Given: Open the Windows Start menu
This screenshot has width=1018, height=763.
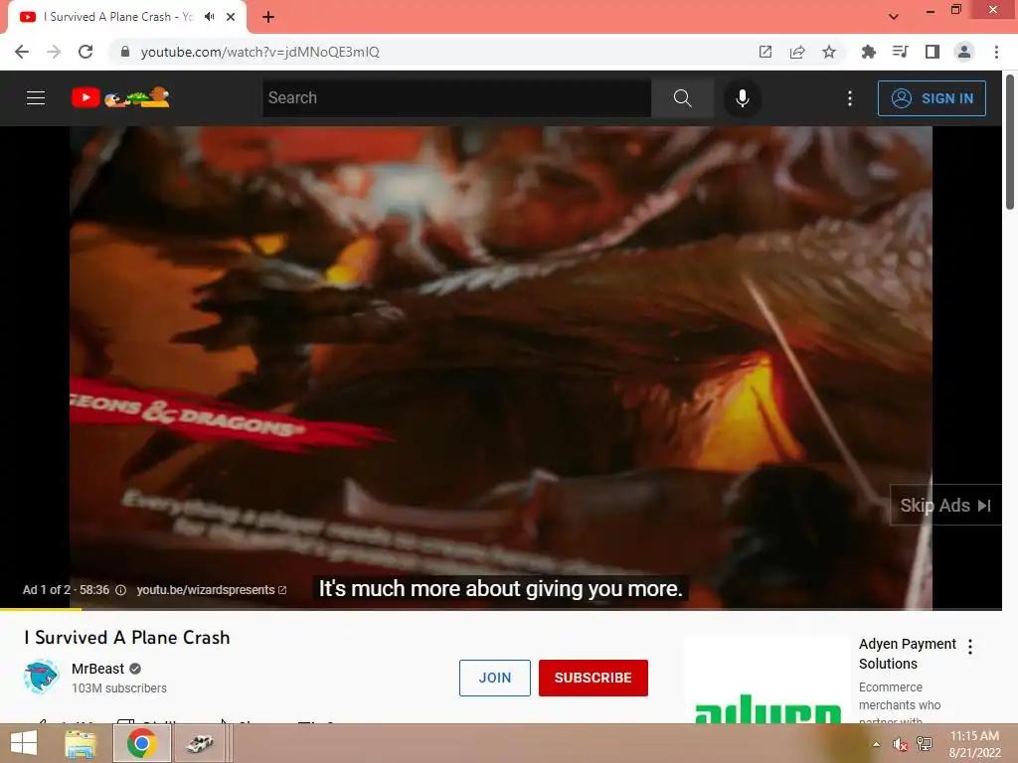Looking at the screenshot, I should tap(24, 743).
